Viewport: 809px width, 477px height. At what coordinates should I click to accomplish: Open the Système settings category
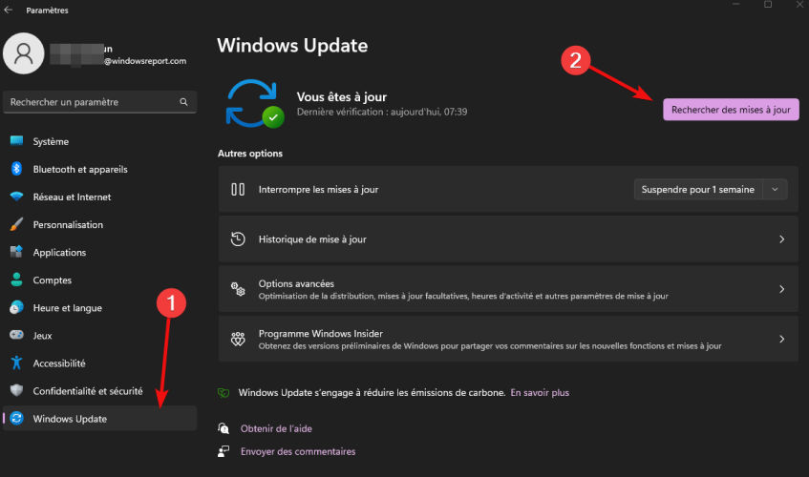coord(99,141)
